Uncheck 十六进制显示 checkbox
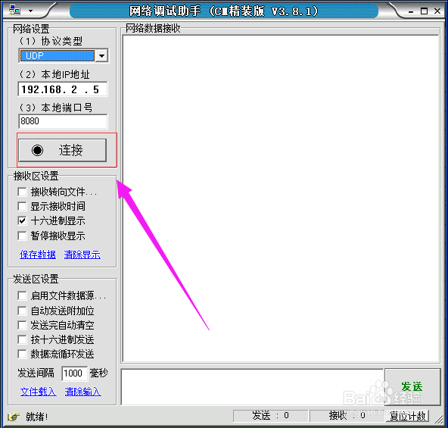 coord(22,221)
